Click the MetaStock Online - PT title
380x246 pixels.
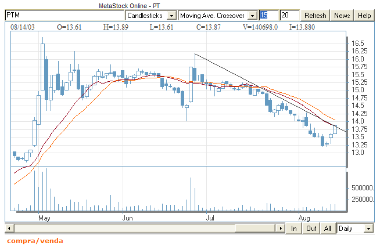tap(129, 6)
